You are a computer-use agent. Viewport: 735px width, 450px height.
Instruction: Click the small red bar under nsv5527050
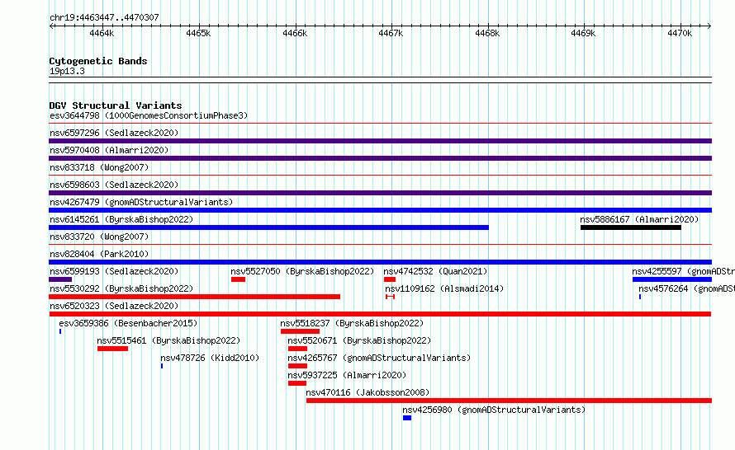[x=238, y=279]
